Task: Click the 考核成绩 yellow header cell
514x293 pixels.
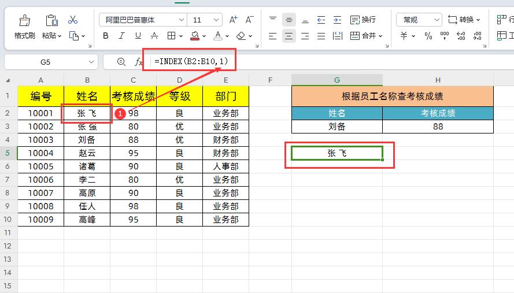Action: pyautogui.click(x=134, y=97)
